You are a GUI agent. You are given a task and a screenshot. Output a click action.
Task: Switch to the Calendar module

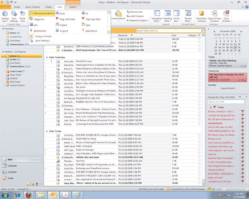[x=22, y=166]
